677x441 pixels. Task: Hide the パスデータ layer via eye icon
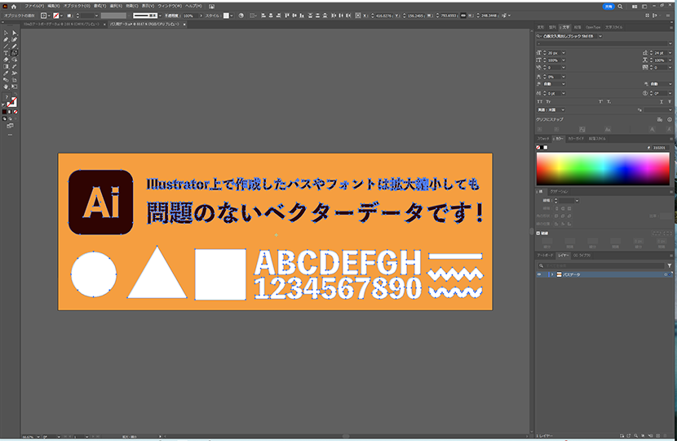point(538,275)
